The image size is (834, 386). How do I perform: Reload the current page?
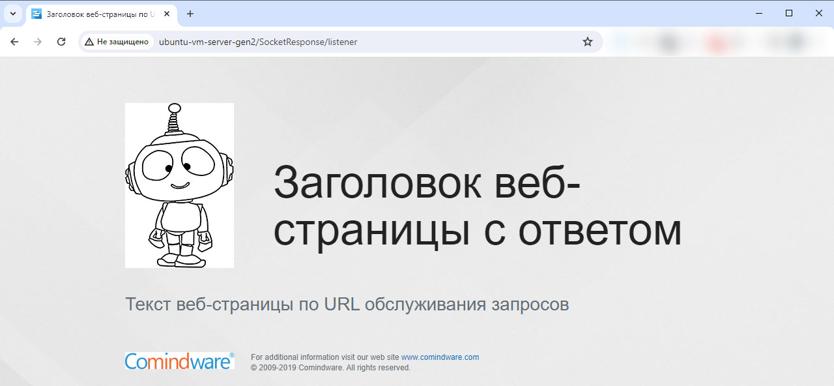pos(61,42)
